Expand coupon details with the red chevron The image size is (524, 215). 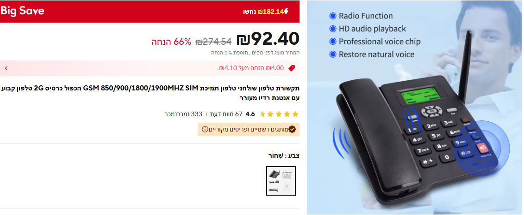click(x=6, y=68)
